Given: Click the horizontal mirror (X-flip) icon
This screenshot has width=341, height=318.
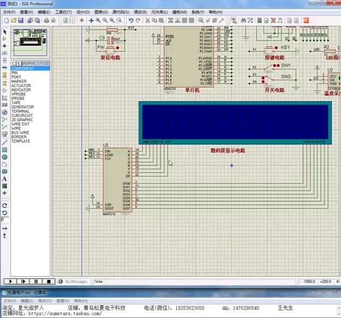Looking at the screenshot, I should coord(5,228).
